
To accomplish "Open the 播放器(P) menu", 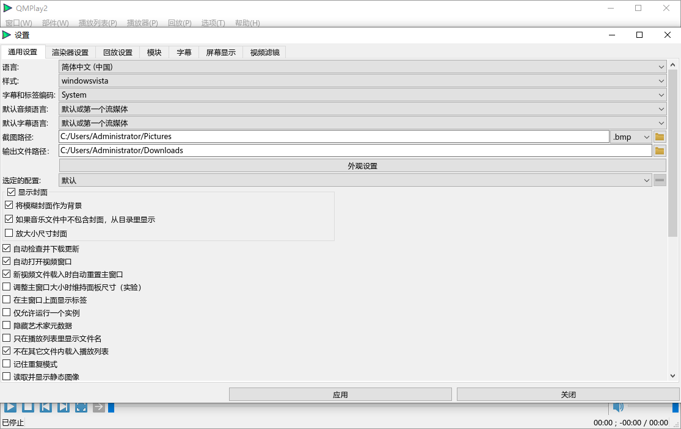I will [142, 23].
